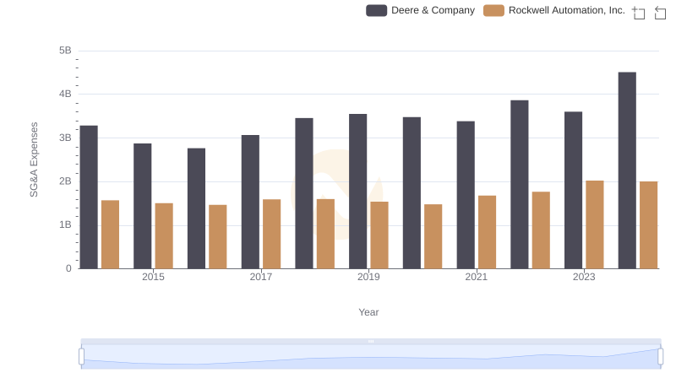Click the 2019 x-axis label
This screenshot has width=676, height=389.
[x=368, y=277]
